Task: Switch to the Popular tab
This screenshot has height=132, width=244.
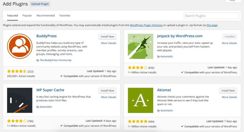Action: point(27,16)
